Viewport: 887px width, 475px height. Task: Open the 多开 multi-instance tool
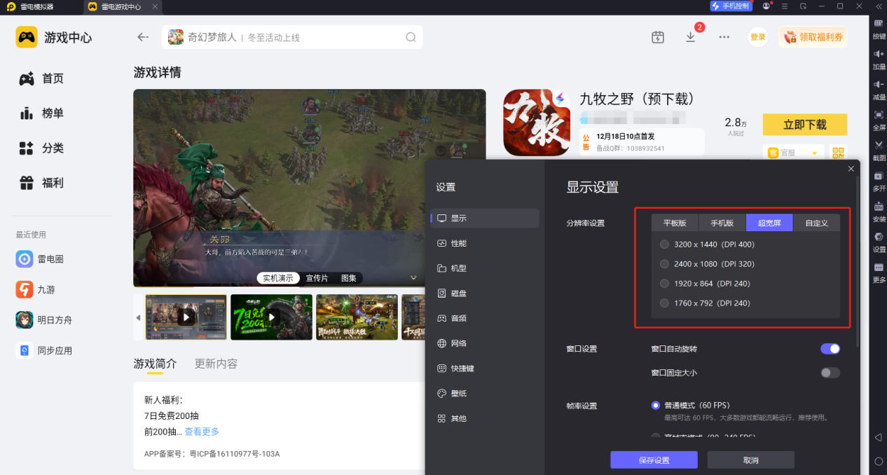879,180
